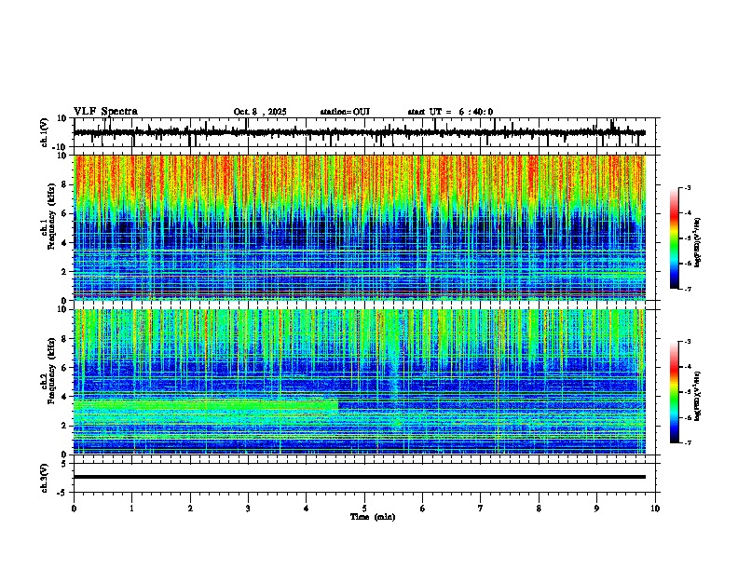
Task: Click the ch.2 spectrogram color scale bar
Action: click(x=675, y=392)
